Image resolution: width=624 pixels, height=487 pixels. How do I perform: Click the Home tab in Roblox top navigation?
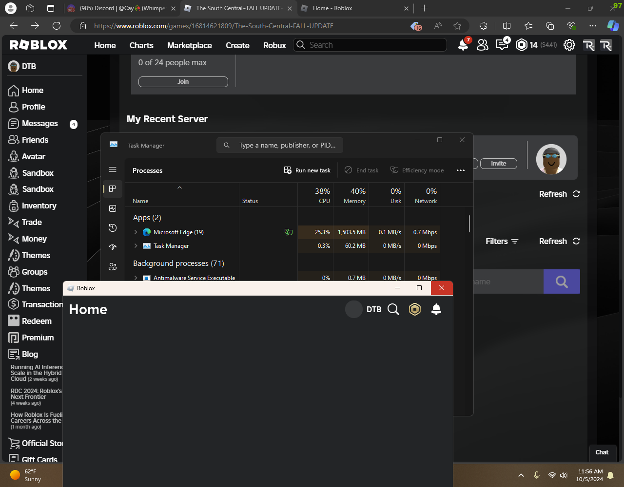[x=105, y=45]
